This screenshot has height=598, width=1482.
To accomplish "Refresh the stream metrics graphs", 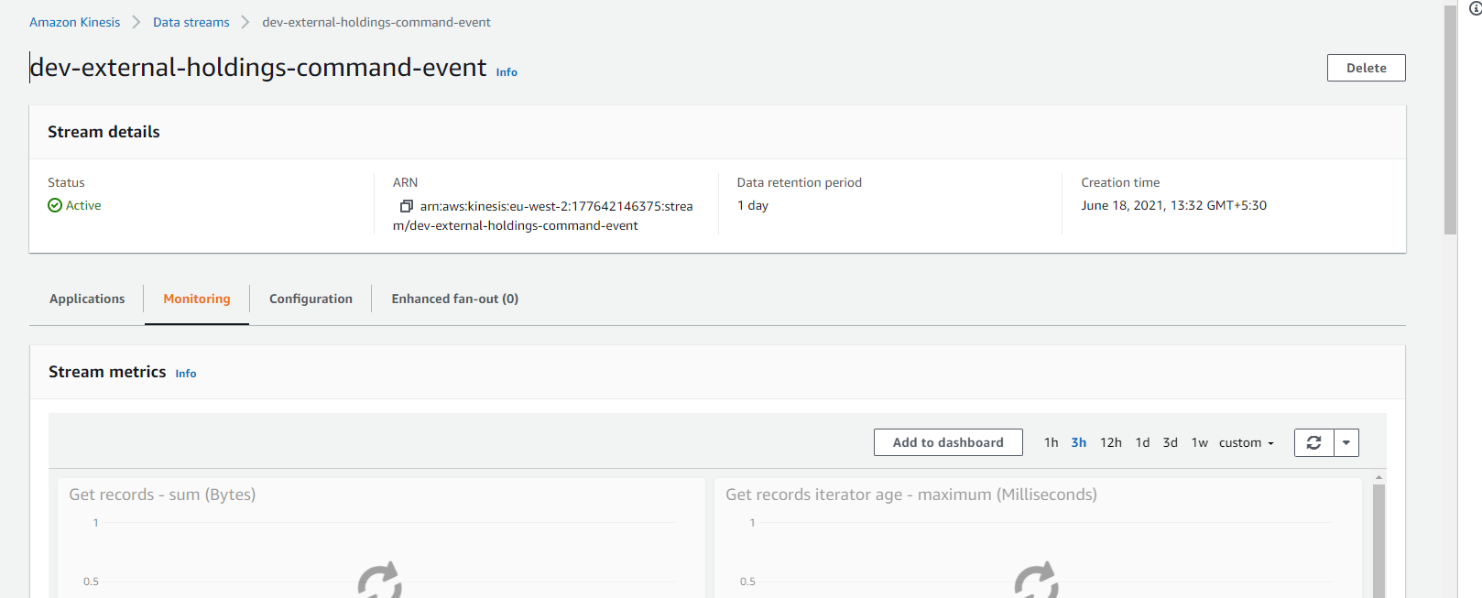I will click(1313, 442).
